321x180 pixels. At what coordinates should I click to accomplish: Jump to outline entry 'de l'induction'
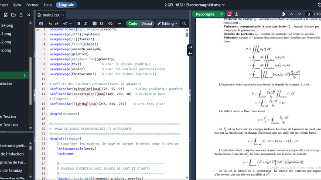tap(12, 154)
